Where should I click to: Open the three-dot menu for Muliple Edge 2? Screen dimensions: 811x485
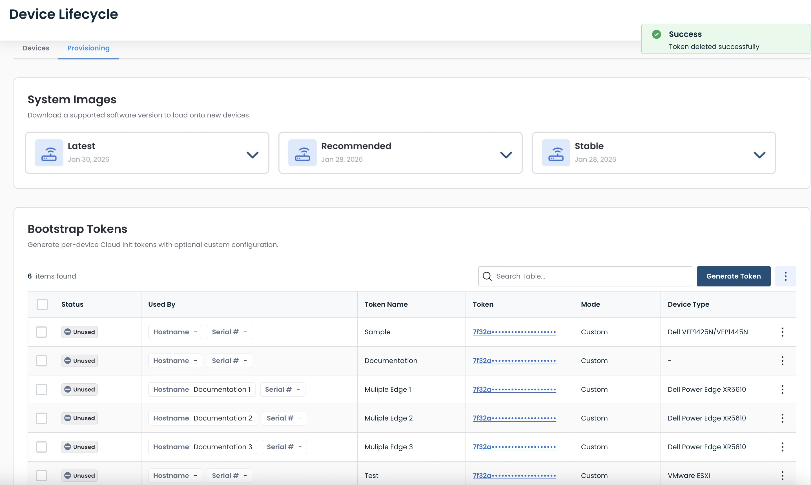782,418
